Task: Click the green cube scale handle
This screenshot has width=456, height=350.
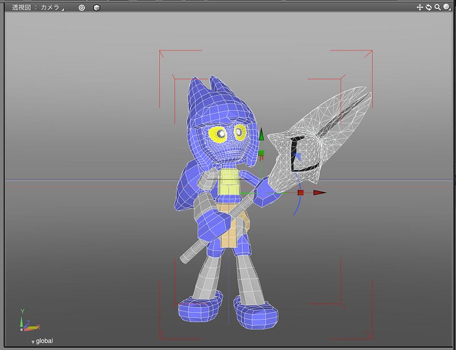Action: click(x=261, y=153)
